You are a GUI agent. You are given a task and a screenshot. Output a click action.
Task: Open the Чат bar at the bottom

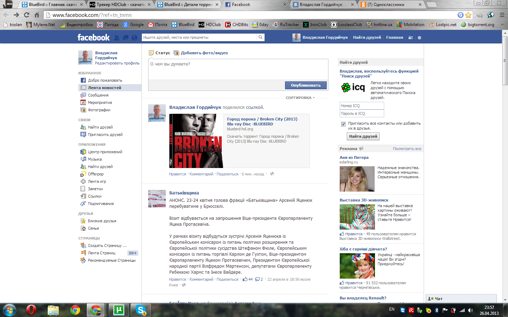point(461,299)
